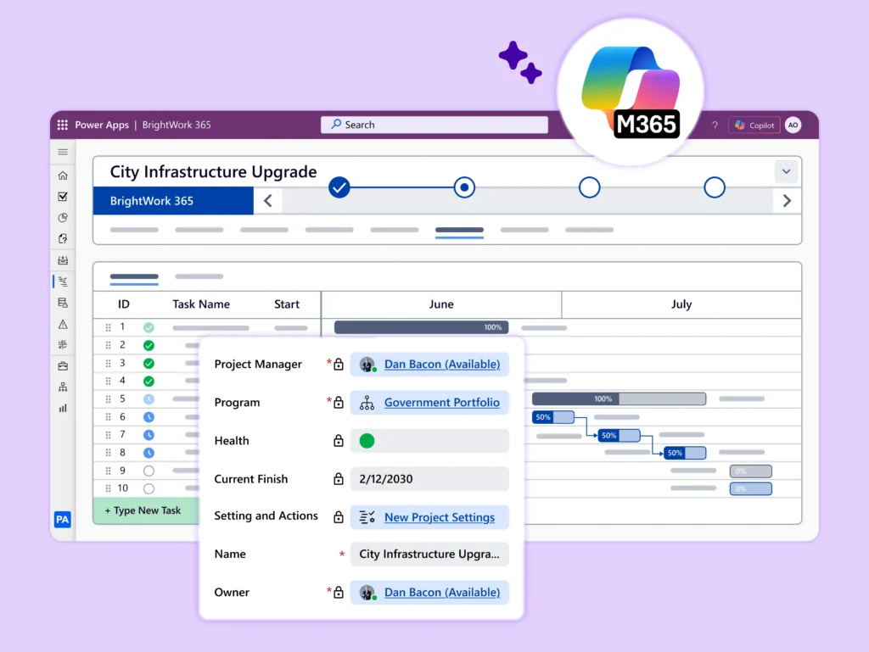Select the active second stage circle
Viewport: 869px width, 652px height.
pos(464,187)
